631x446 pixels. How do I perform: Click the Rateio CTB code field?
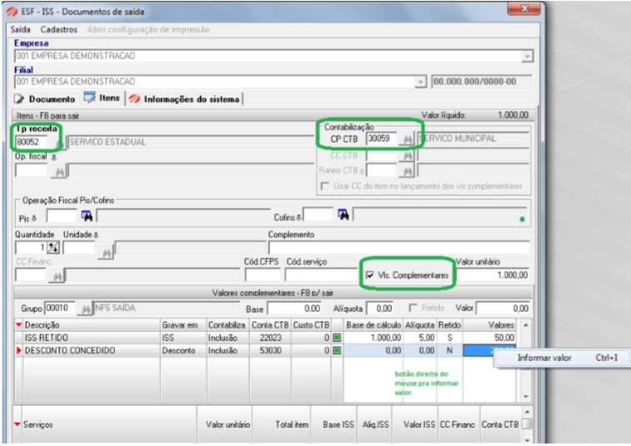(382, 171)
